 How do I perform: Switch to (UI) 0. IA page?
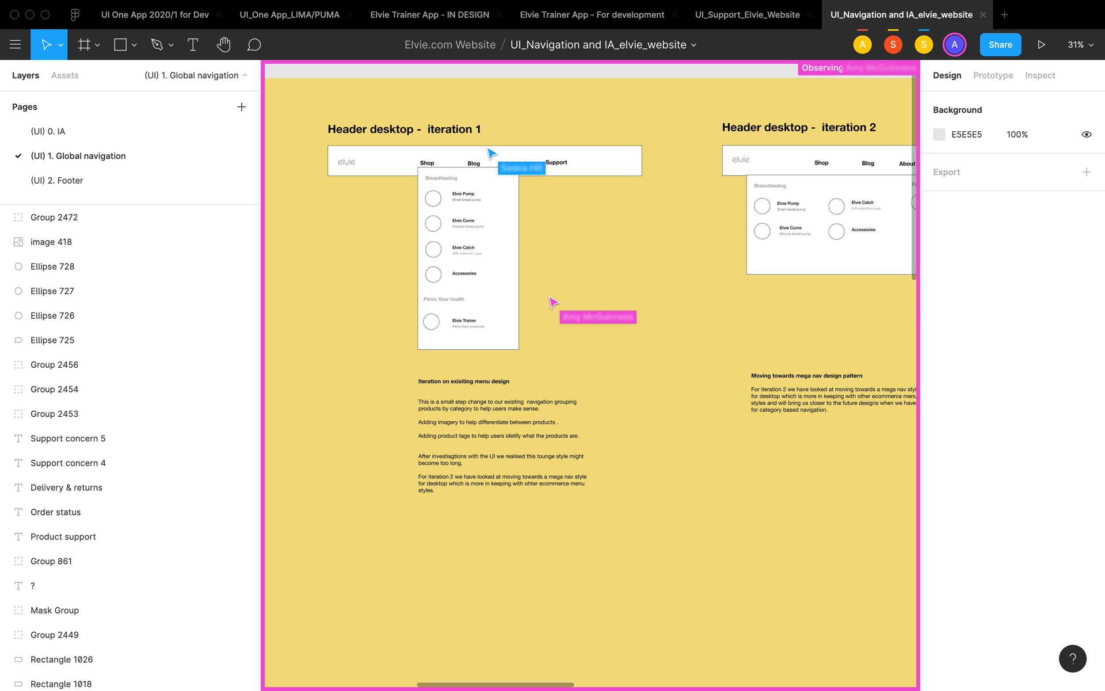pyautogui.click(x=48, y=131)
